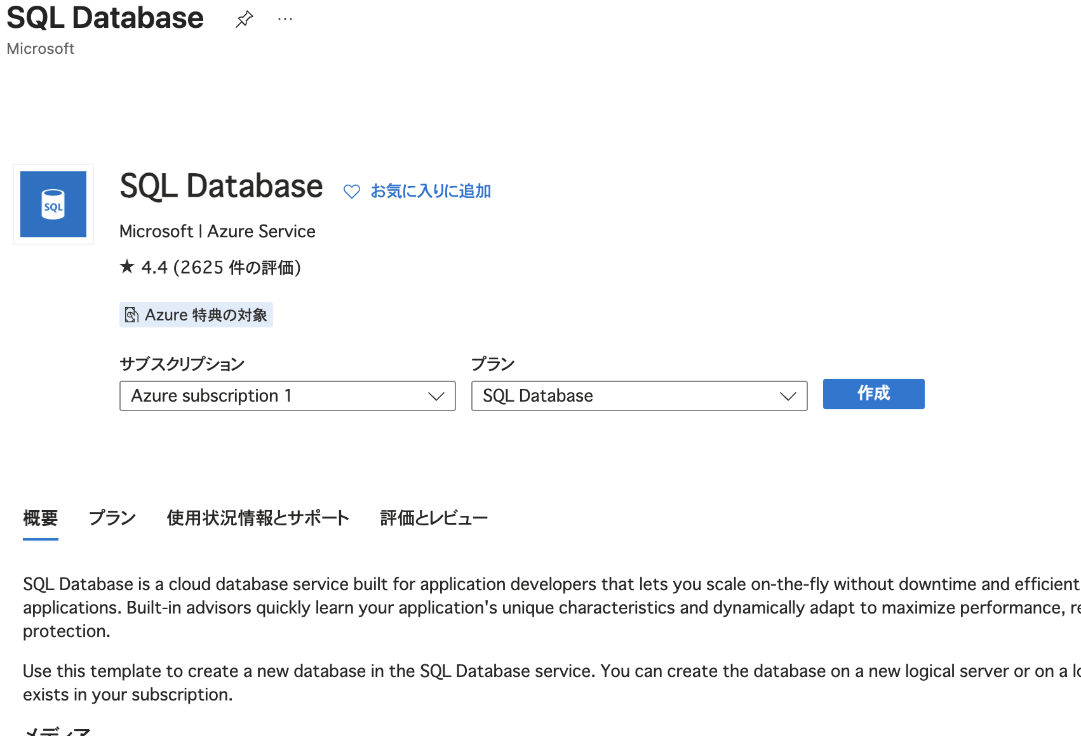The image size is (1081, 736).
Task: Select the 概要 tab
Action: tap(40, 518)
